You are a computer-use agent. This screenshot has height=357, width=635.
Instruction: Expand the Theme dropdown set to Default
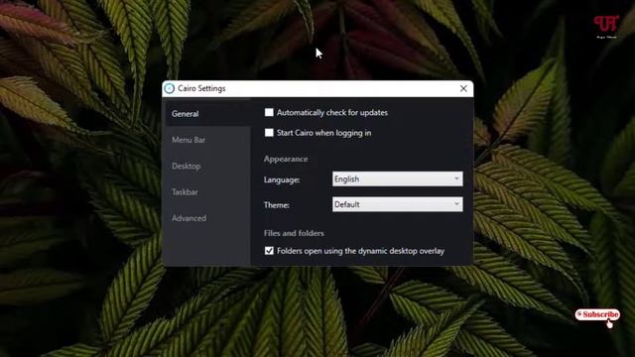click(397, 204)
